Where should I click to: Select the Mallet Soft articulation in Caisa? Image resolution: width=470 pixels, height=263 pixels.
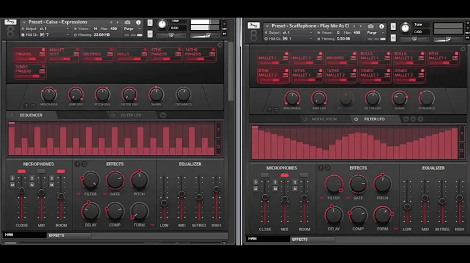click(64, 55)
